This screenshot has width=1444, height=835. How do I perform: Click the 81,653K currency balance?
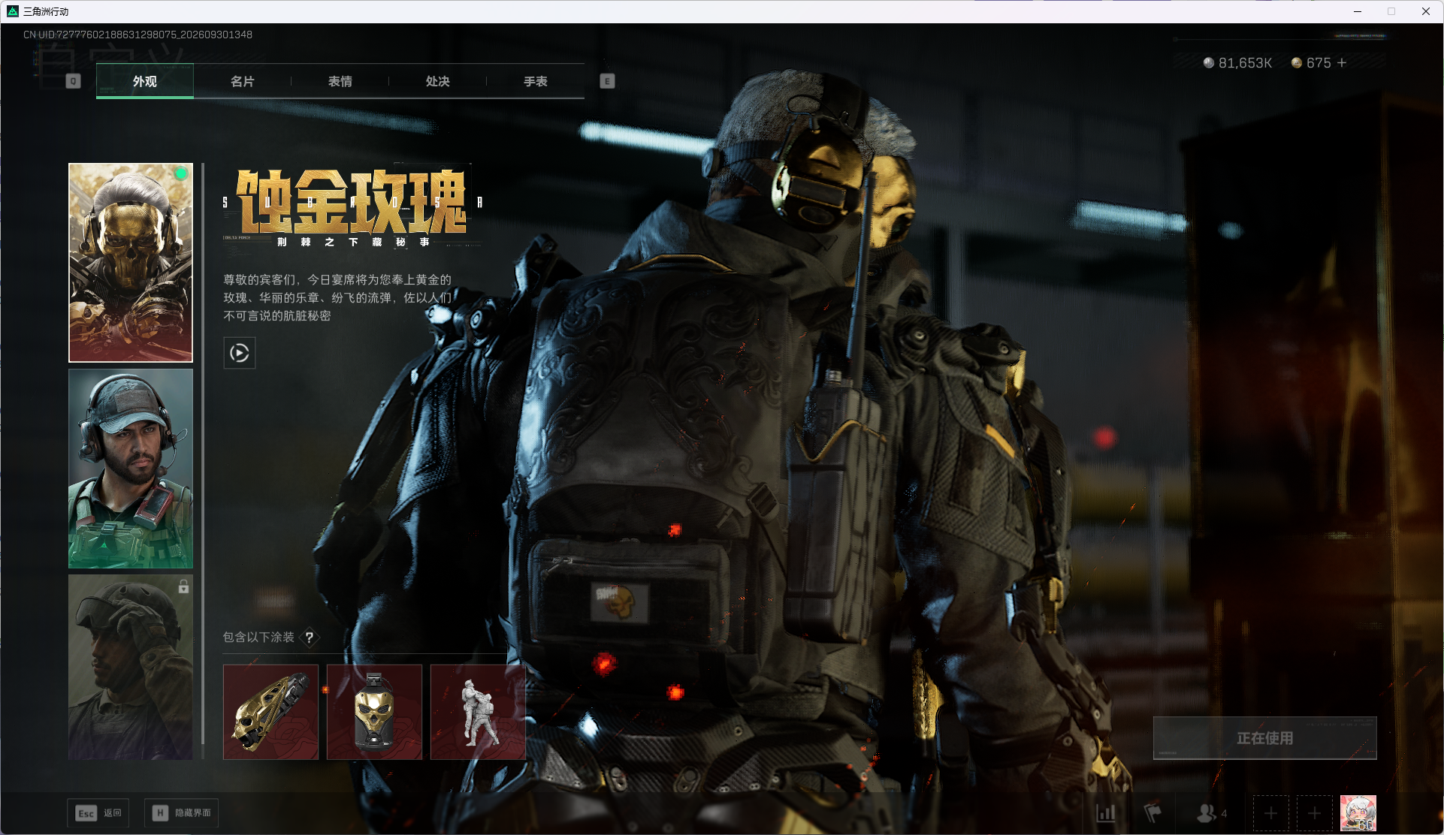point(1237,63)
